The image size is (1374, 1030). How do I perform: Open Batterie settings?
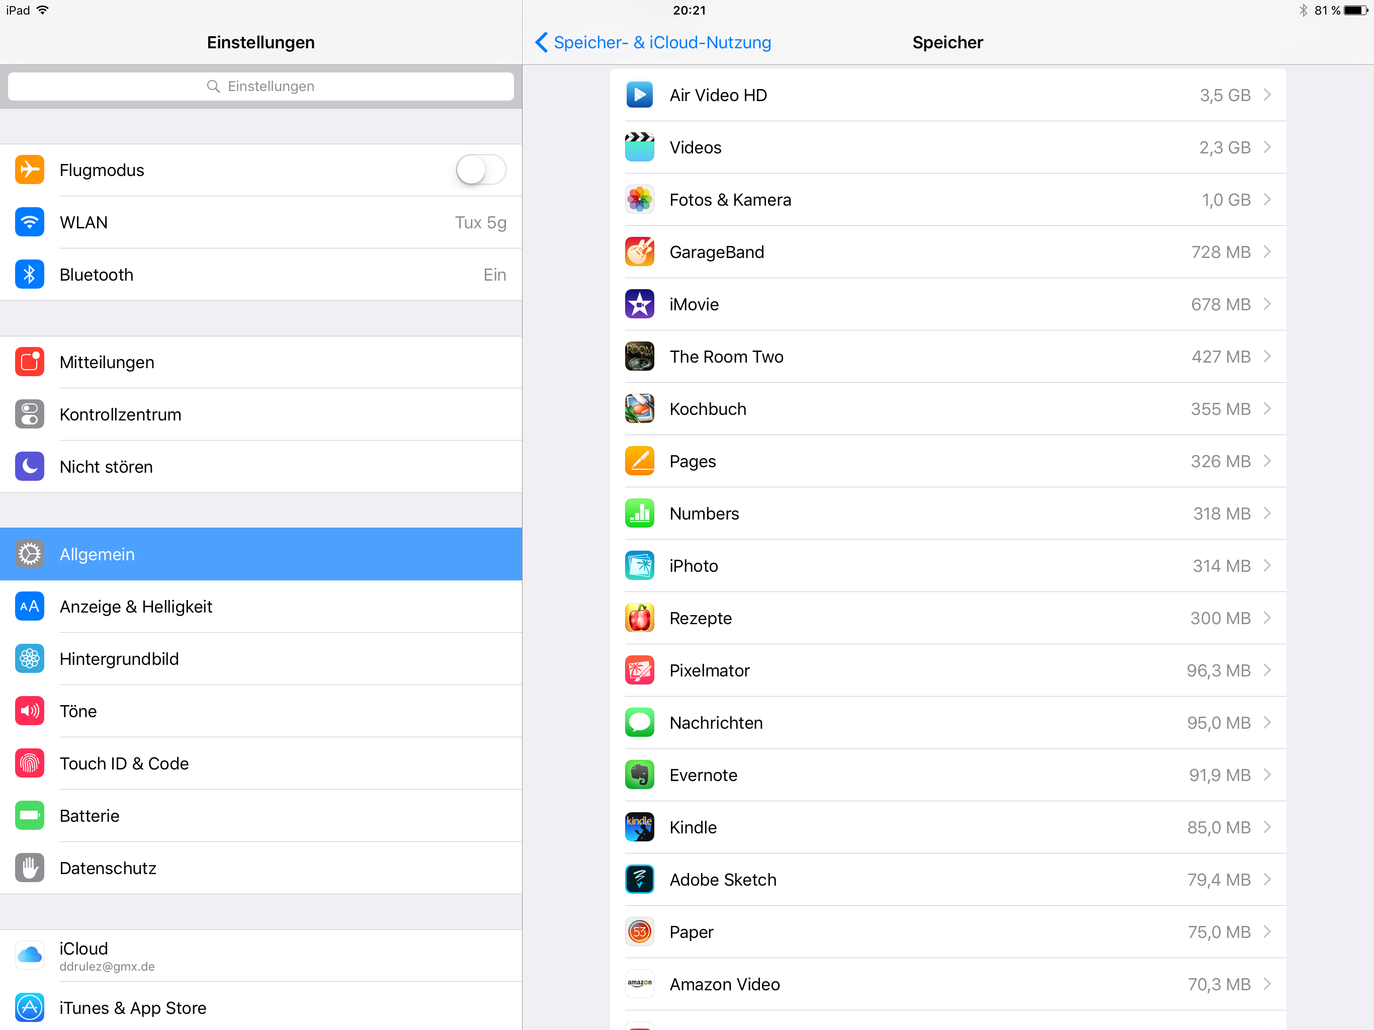click(261, 816)
